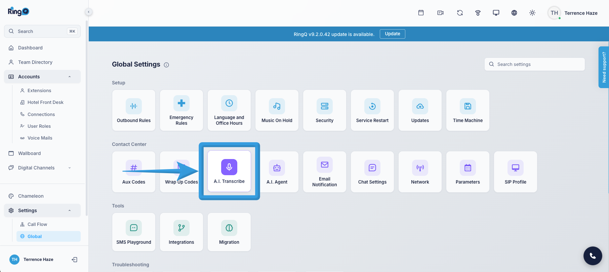Open Integrations tool card

point(181,232)
